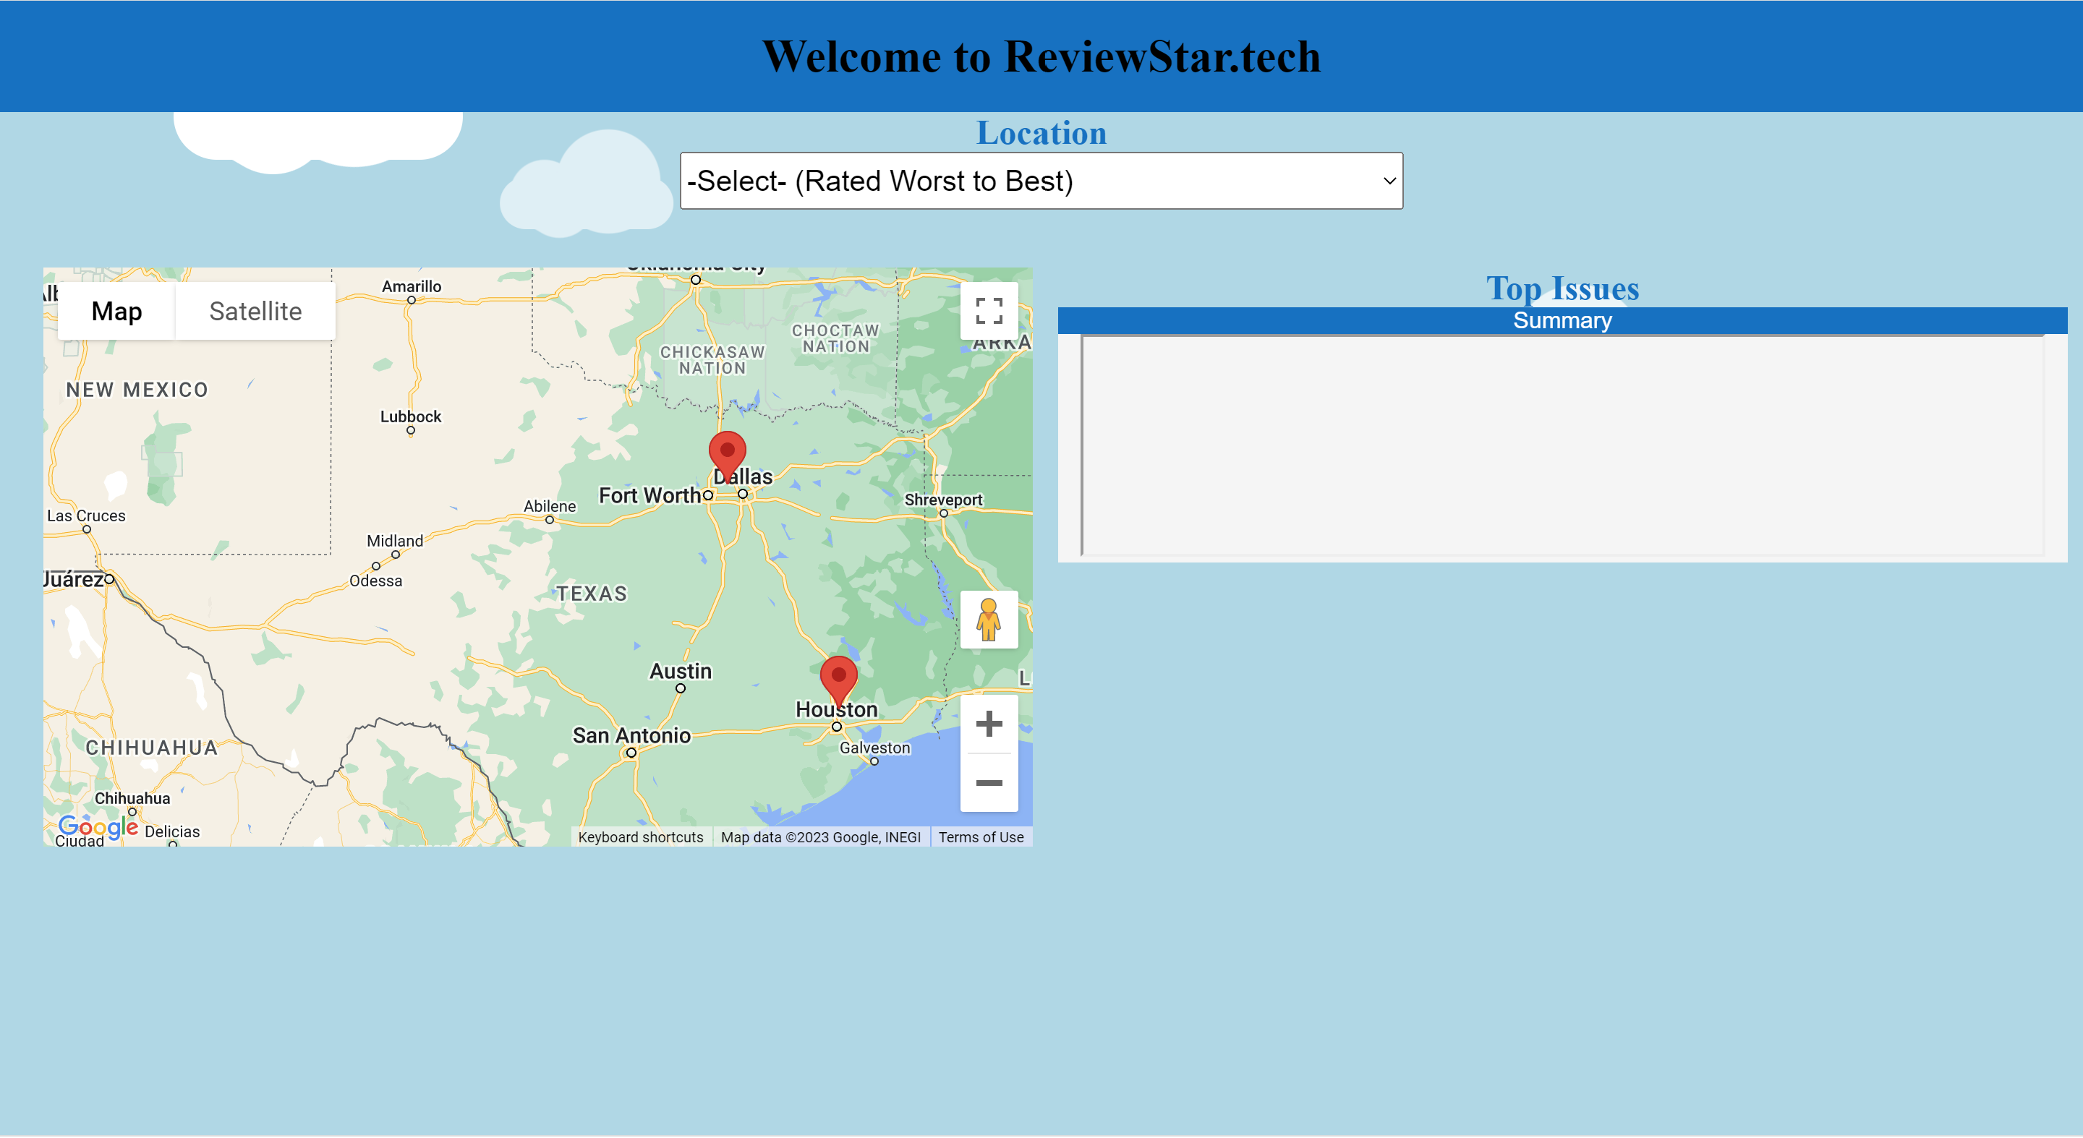Image resolution: width=2083 pixels, height=1138 pixels.
Task: Click the Summary header bar
Action: [x=1561, y=321]
